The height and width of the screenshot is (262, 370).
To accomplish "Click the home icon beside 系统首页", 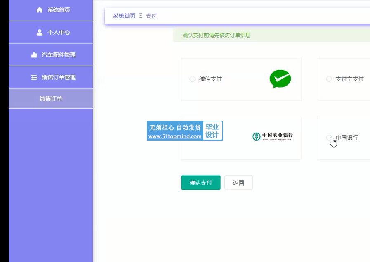I will [40, 10].
